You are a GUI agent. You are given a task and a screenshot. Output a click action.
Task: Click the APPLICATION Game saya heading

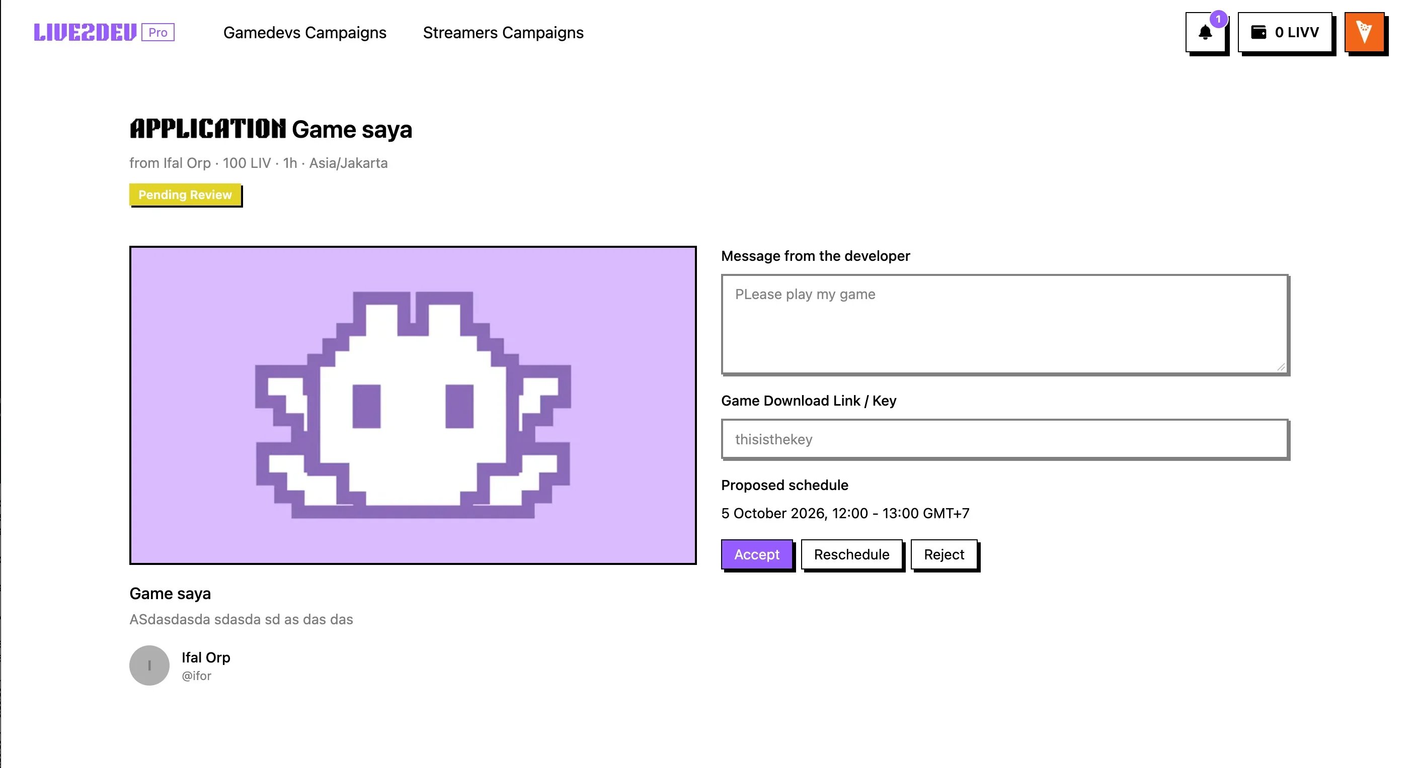click(x=270, y=130)
